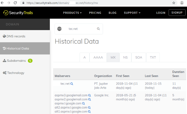Open the PRODUCTS dropdown menu
The height and width of the screenshot is (114, 187).
click(x=72, y=13)
